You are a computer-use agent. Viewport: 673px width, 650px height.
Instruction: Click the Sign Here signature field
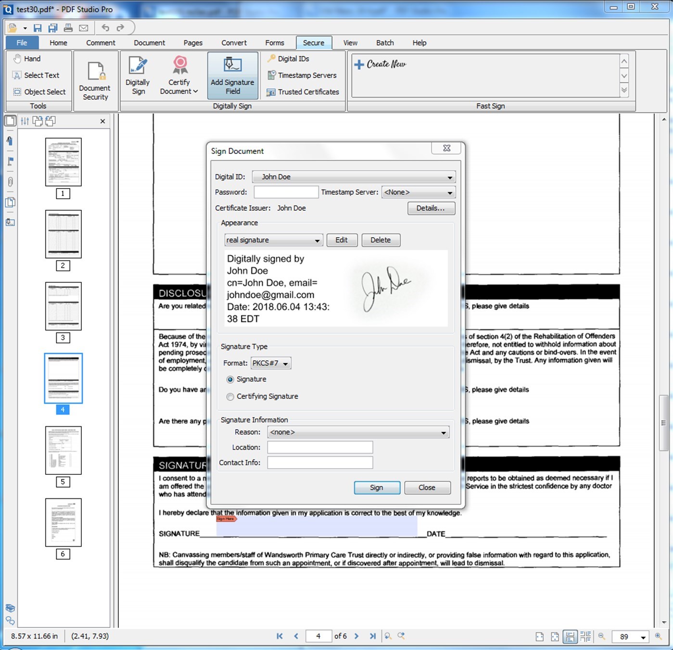pyautogui.click(x=317, y=526)
